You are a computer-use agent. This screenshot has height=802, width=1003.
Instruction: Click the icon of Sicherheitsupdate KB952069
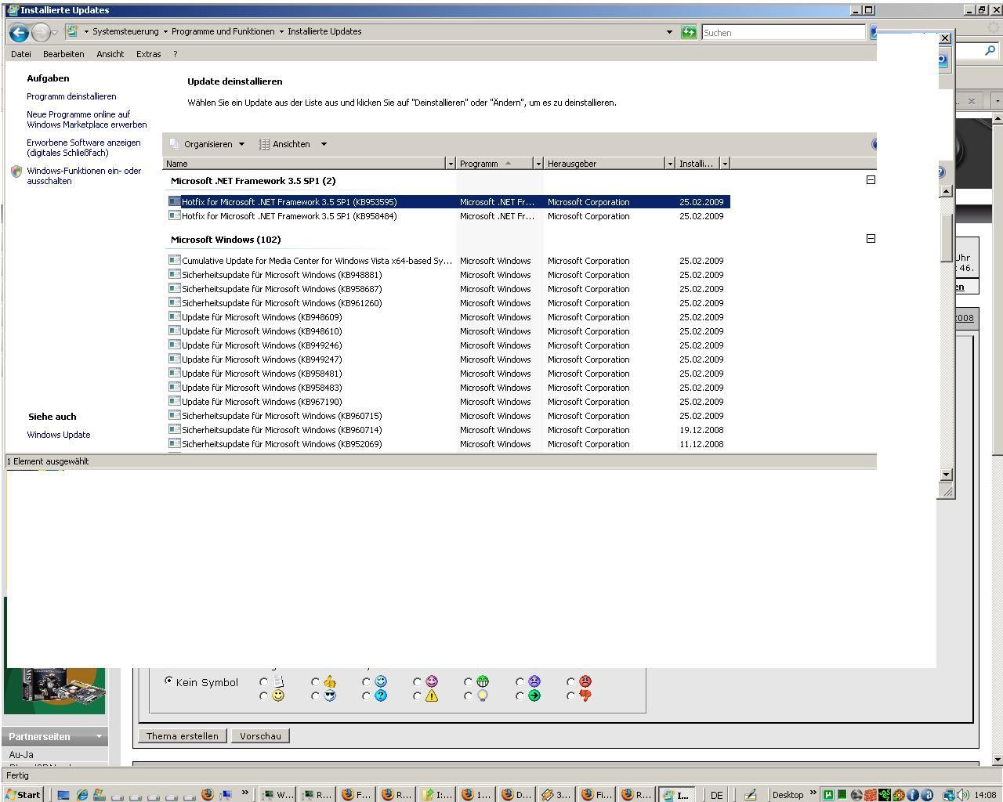point(175,443)
